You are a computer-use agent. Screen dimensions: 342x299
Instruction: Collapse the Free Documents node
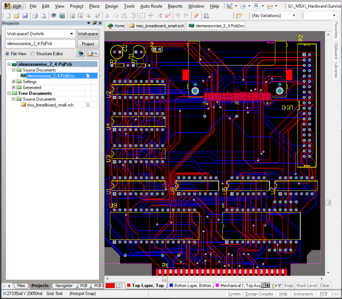pos(9,93)
